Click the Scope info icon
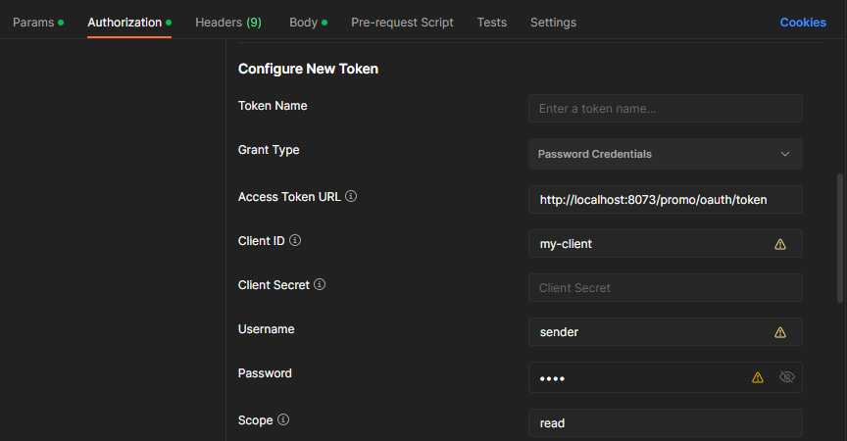Image resolution: width=847 pixels, height=441 pixels. pos(283,419)
